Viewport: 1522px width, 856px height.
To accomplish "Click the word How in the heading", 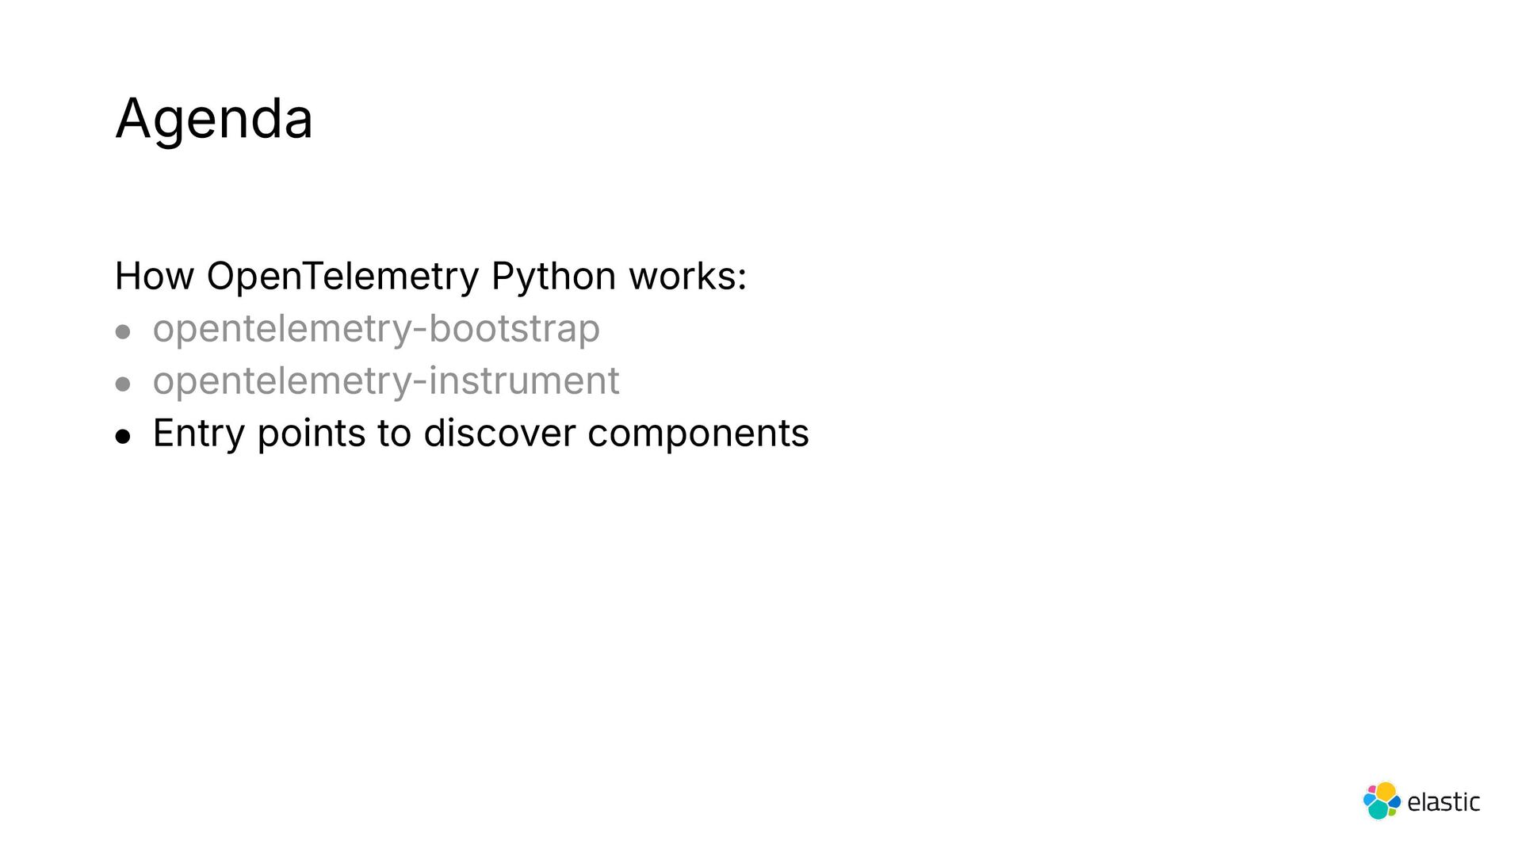I will tap(155, 277).
